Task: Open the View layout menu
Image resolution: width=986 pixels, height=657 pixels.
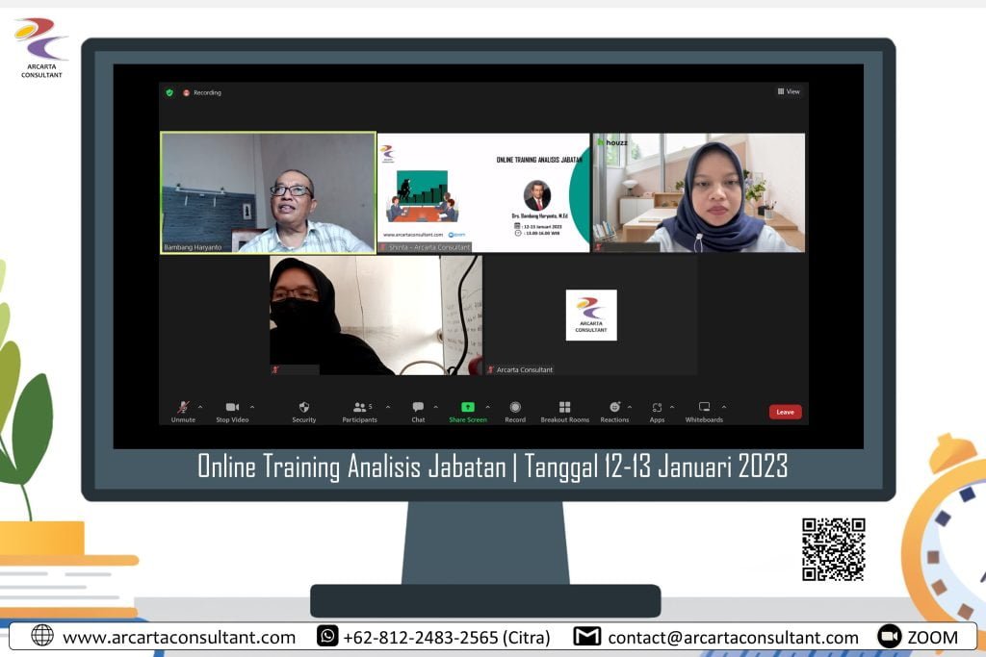Action: point(789,91)
